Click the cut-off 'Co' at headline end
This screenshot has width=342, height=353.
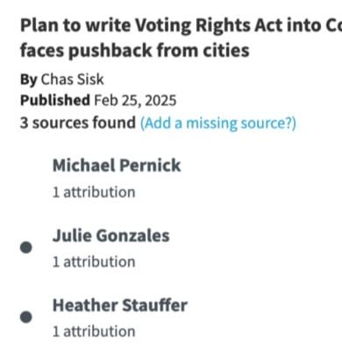(x=334, y=25)
